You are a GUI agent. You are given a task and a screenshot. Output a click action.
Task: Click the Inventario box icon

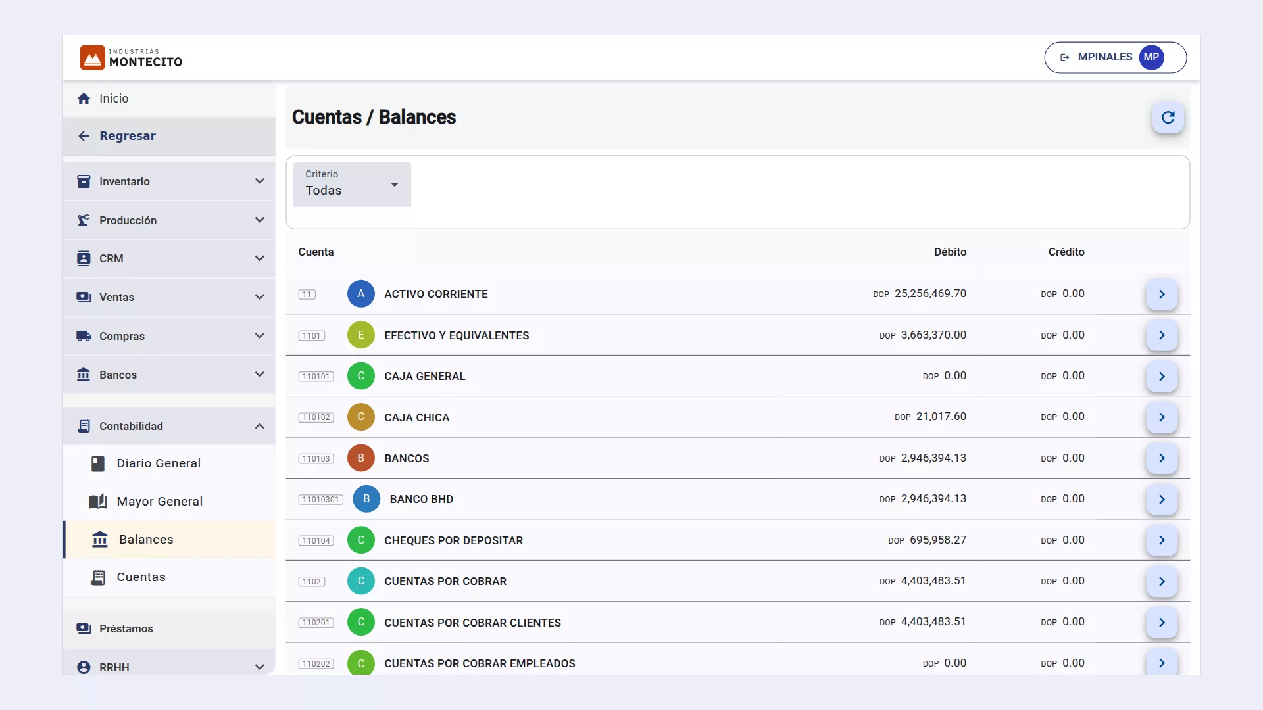coord(84,181)
